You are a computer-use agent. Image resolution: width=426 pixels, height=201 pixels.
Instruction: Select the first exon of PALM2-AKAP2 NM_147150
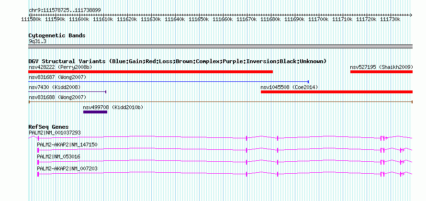coord(38,150)
